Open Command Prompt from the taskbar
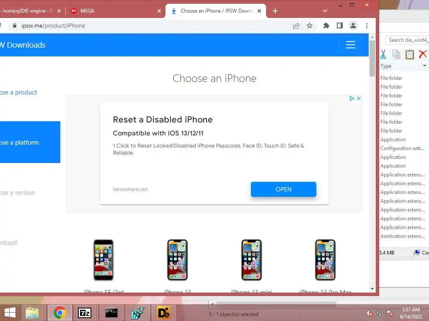The image size is (429, 321). coord(111,313)
